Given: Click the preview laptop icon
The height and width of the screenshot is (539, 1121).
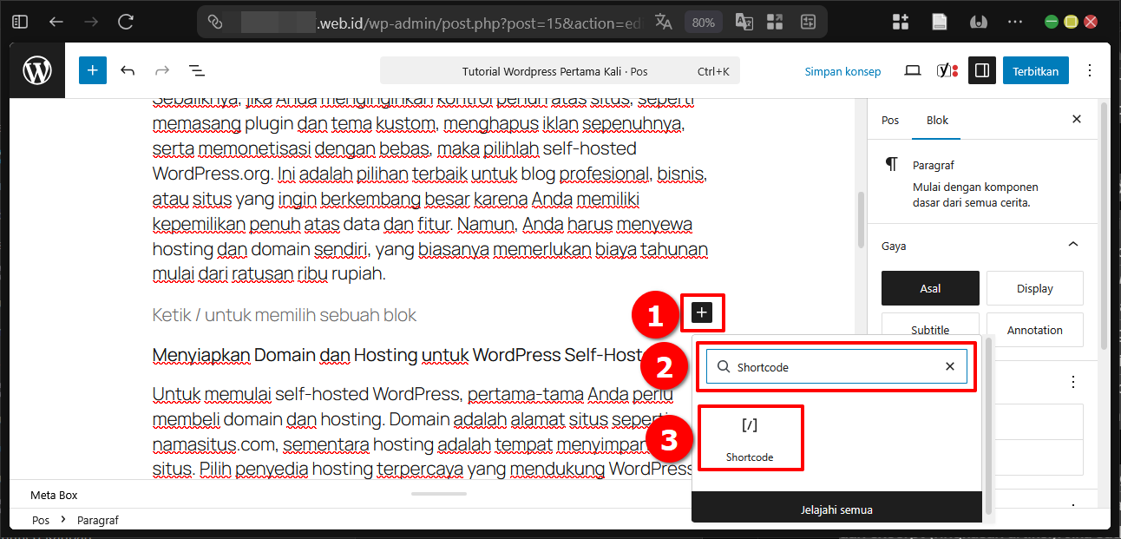Looking at the screenshot, I should click(x=912, y=70).
